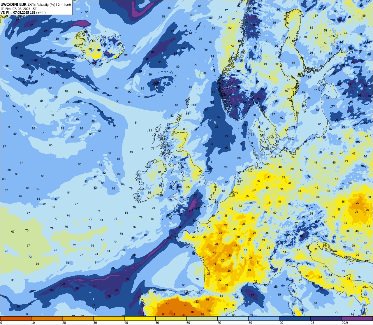
Task: Click the '70' tick label on the legend
Action: (219, 323)
